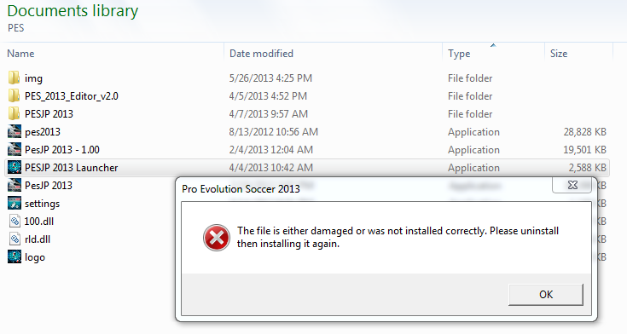Image resolution: width=627 pixels, height=334 pixels.
Task: Select the PESJP 2013 Launcher icon
Action: point(15,167)
